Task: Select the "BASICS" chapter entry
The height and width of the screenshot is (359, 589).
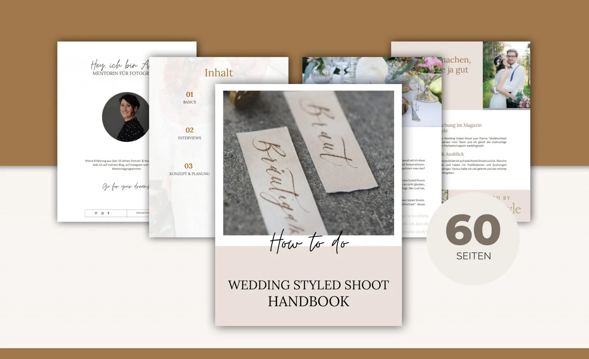Action: click(x=190, y=102)
